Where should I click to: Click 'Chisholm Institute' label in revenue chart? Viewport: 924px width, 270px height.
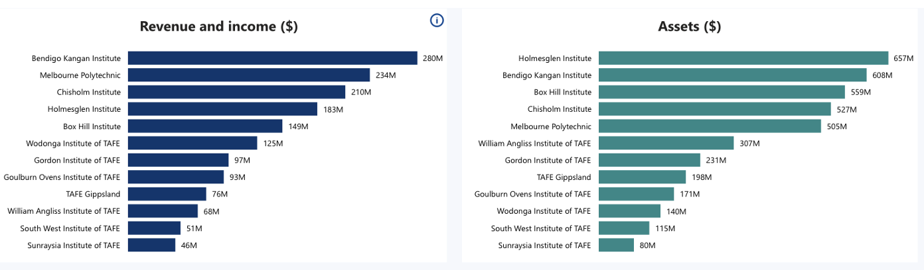(x=88, y=92)
